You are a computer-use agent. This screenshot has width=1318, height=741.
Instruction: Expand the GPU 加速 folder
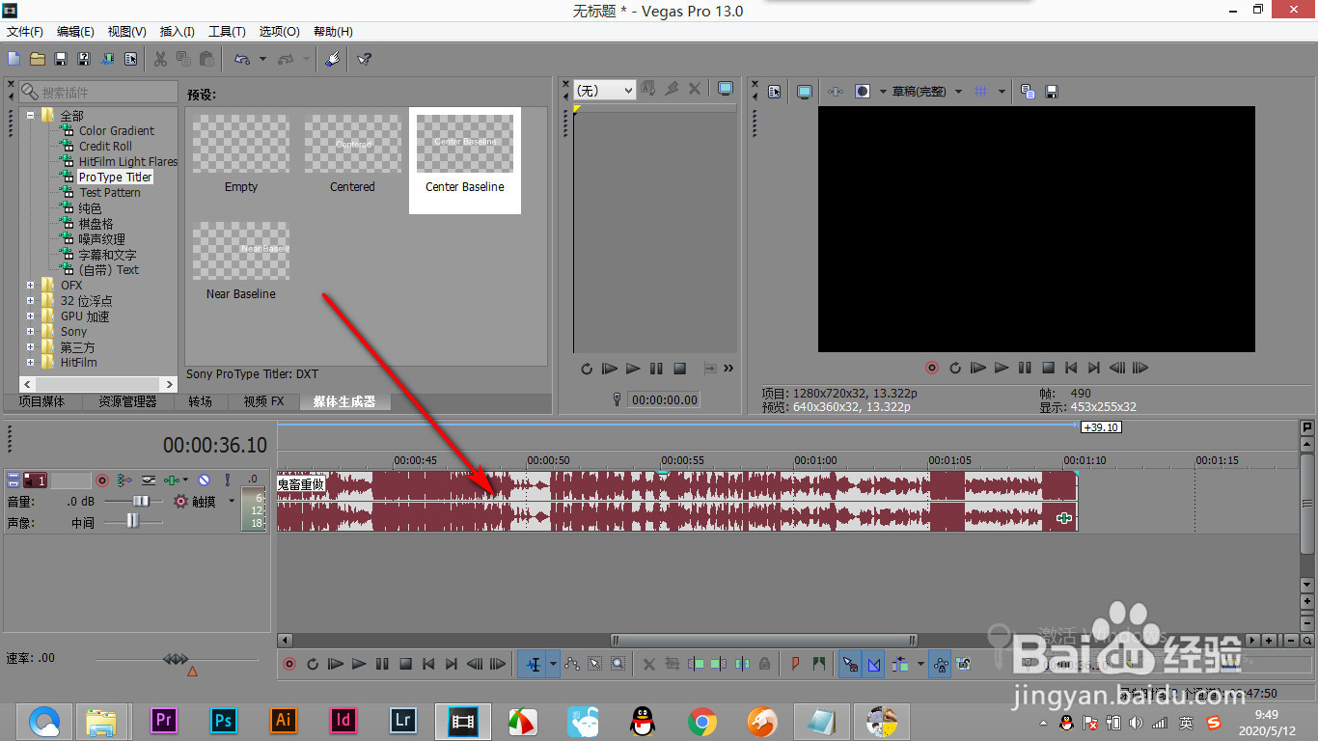tap(31, 316)
